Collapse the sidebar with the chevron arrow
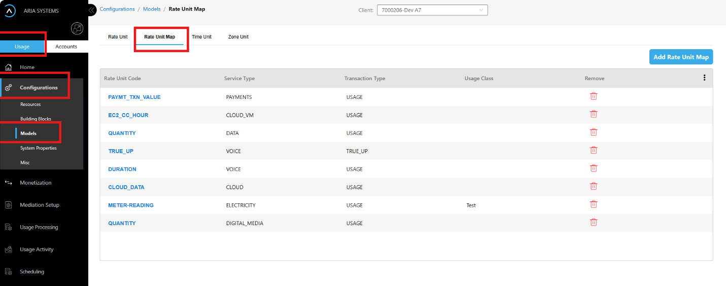This screenshot has width=726, height=286. tap(92, 10)
